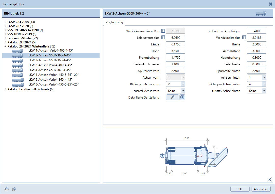Screen dimensions: 275x194
Task: Expand the FGSV 283 2005 library group
Action: (5, 22)
